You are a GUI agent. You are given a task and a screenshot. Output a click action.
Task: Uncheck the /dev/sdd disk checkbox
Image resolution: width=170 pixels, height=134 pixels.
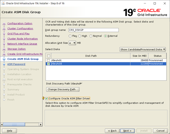48,64
